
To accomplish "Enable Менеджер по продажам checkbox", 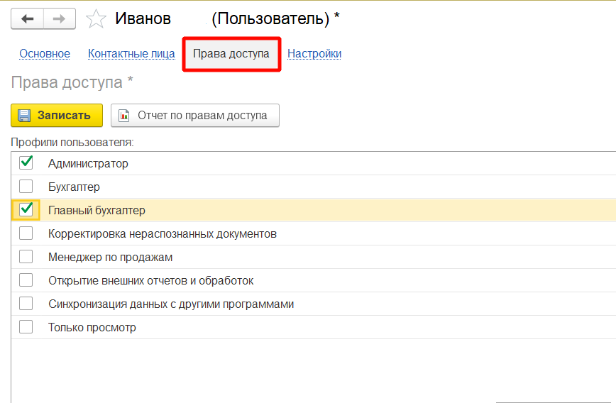I will coord(26,257).
